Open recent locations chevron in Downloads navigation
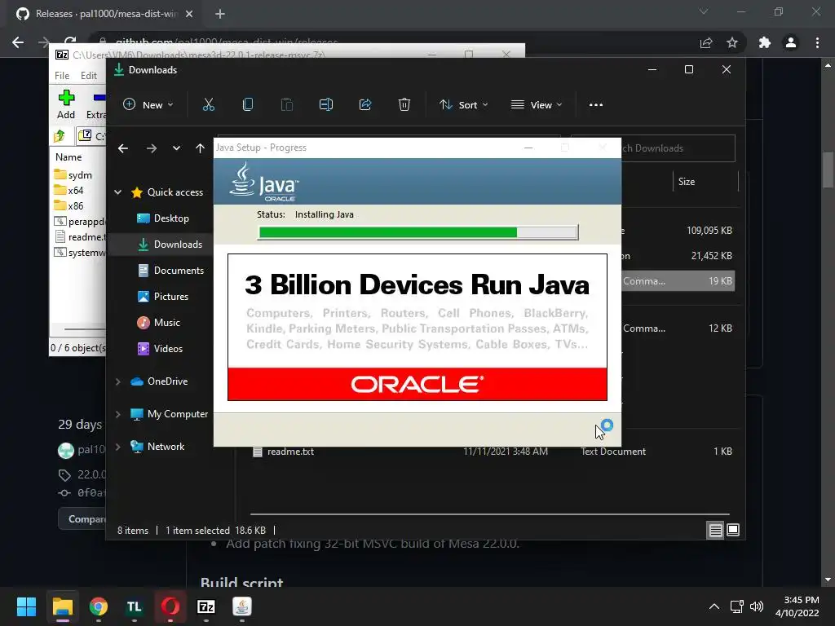 [x=176, y=148]
